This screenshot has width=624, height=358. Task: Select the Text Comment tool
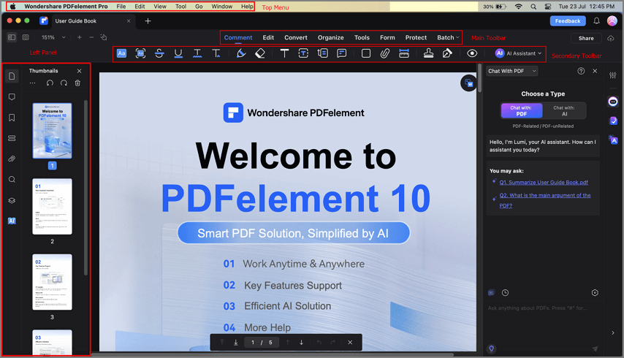(284, 53)
